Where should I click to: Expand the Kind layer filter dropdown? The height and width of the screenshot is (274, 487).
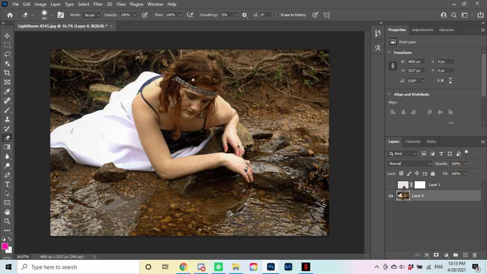tap(403, 153)
